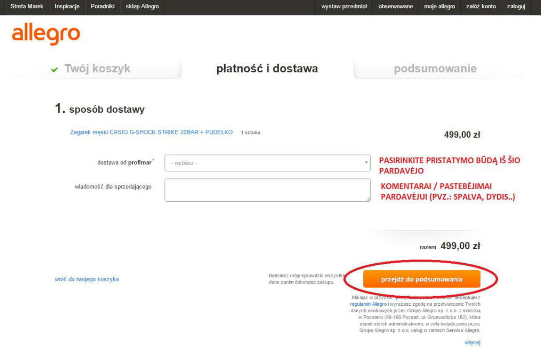Open Strefa Marek in top bar

click(x=27, y=7)
